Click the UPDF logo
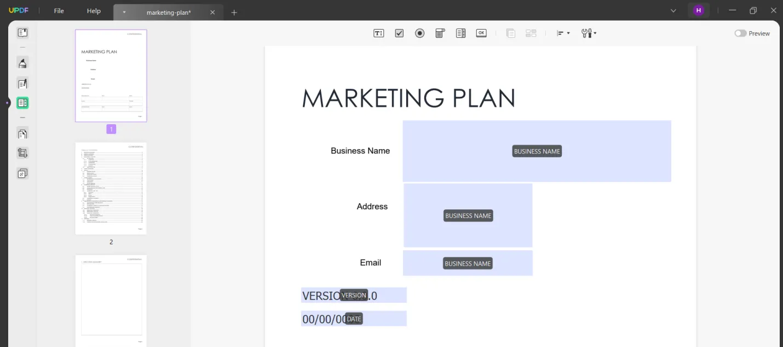The height and width of the screenshot is (347, 783). (19, 10)
